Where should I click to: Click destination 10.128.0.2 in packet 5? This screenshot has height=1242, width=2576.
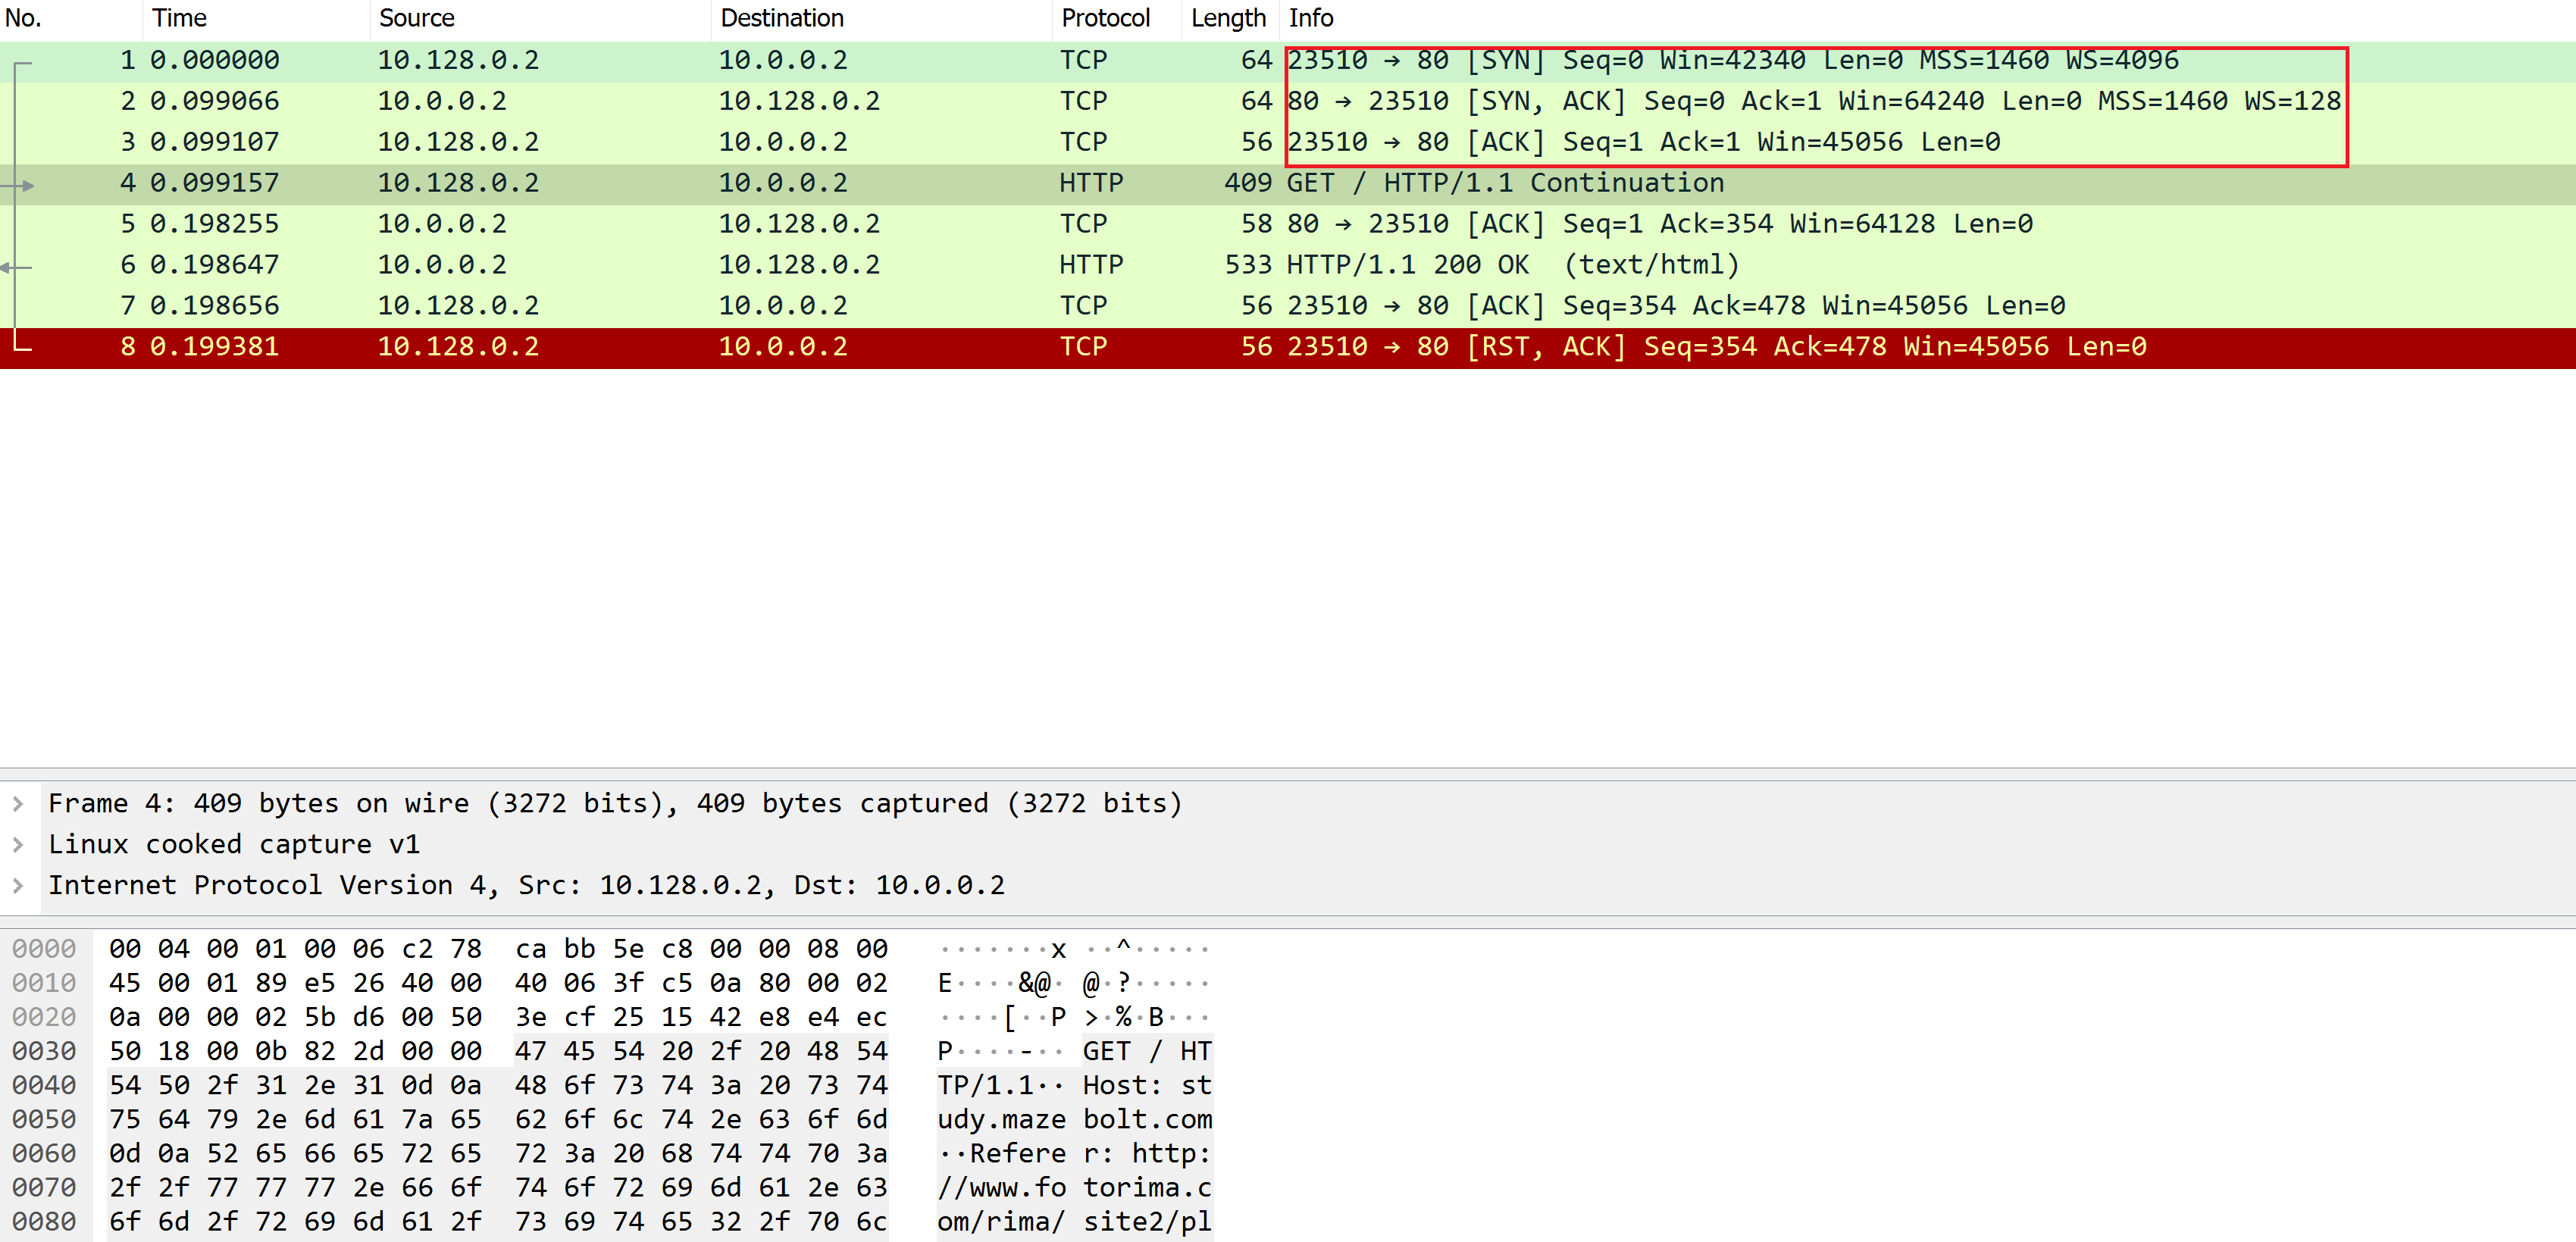point(799,224)
